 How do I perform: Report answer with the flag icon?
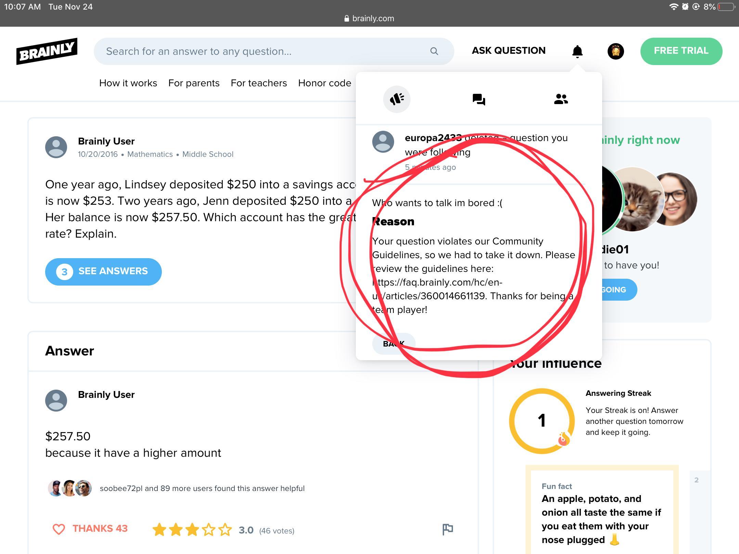(x=448, y=529)
